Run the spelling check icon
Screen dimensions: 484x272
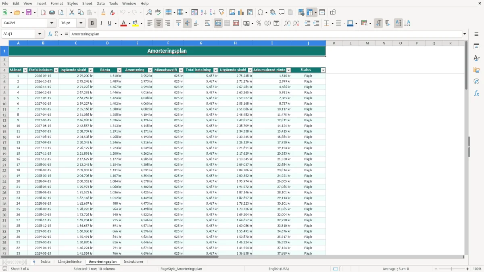(x=158, y=12)
